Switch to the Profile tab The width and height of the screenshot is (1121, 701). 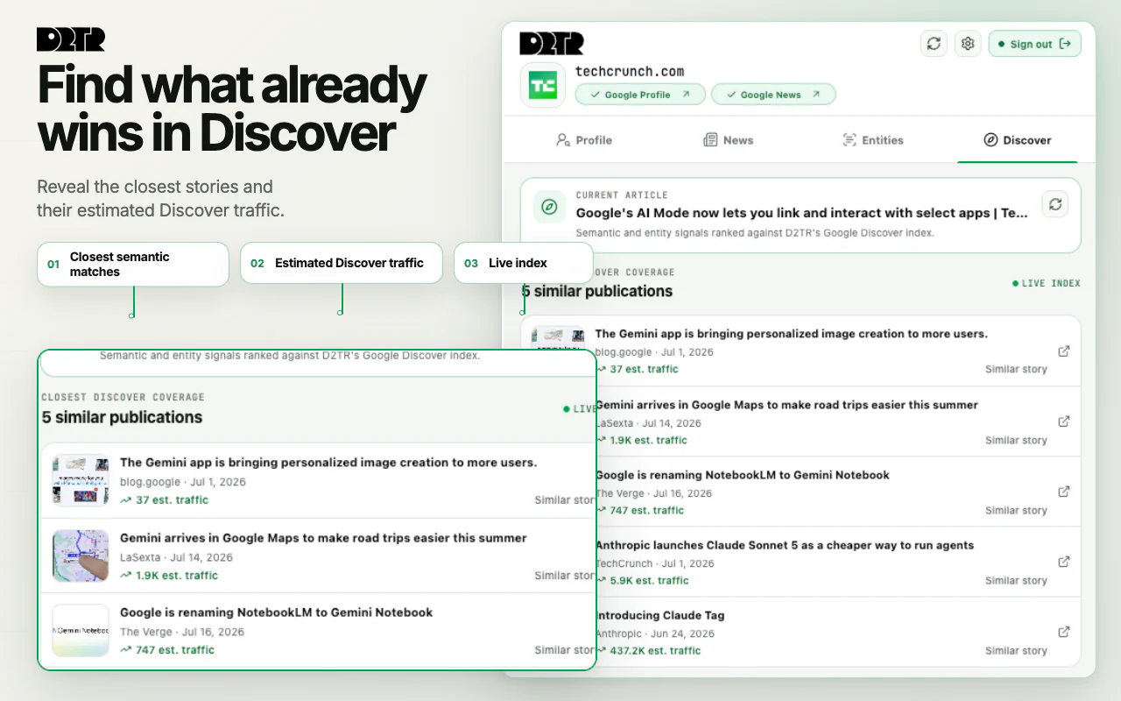tap(584, 140)
